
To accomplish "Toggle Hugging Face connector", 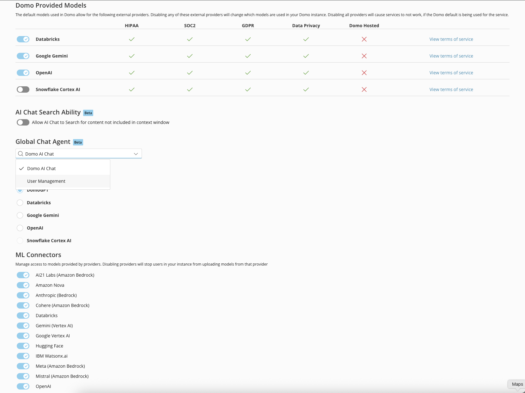I will (x=23, y=346).
